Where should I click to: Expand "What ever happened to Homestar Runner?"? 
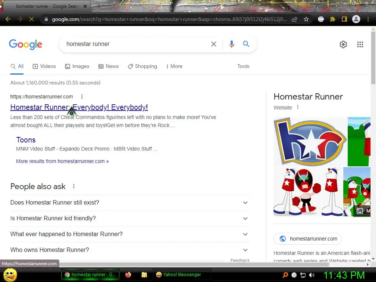click(x=130, y=234)
